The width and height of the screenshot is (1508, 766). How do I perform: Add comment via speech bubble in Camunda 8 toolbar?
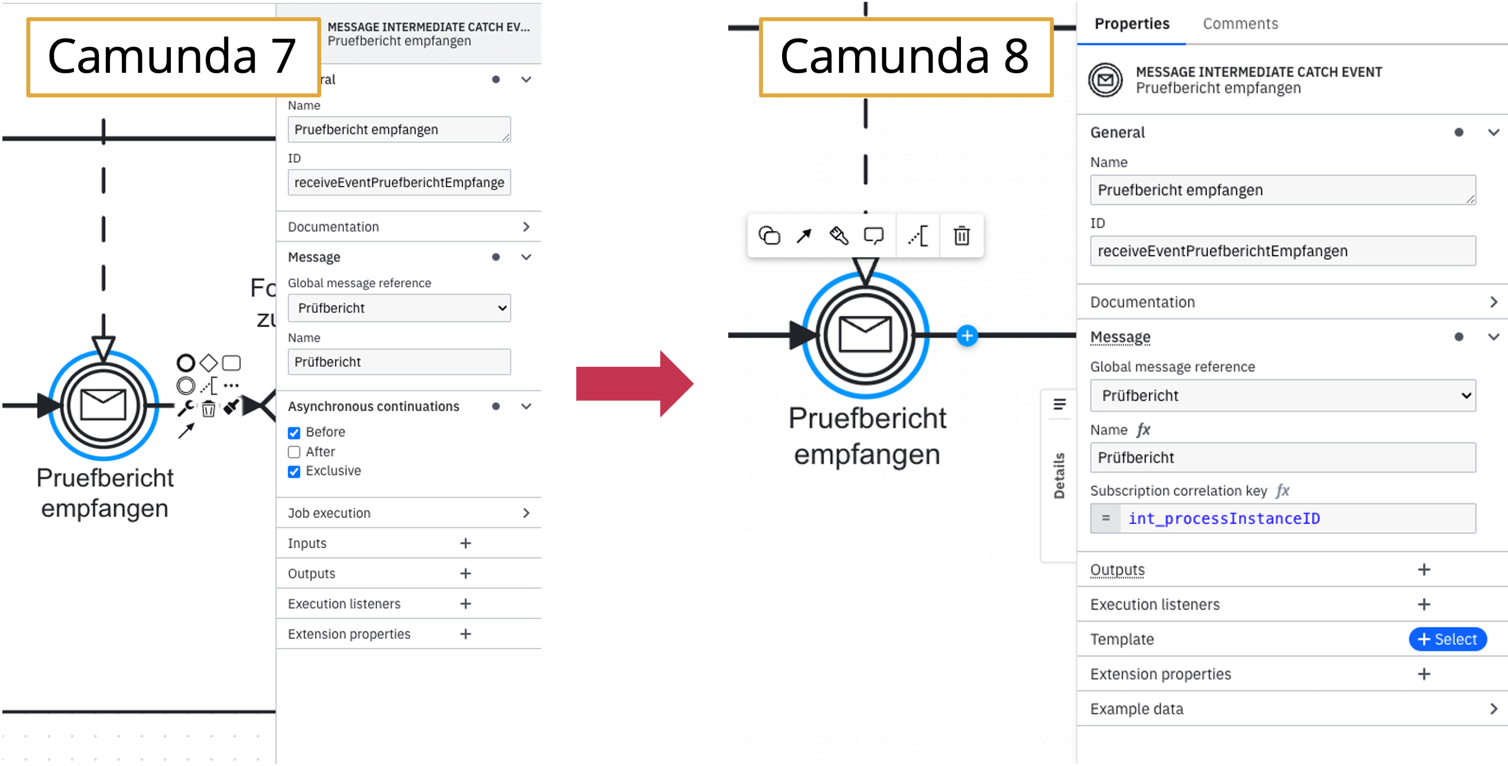pos(873,235)
